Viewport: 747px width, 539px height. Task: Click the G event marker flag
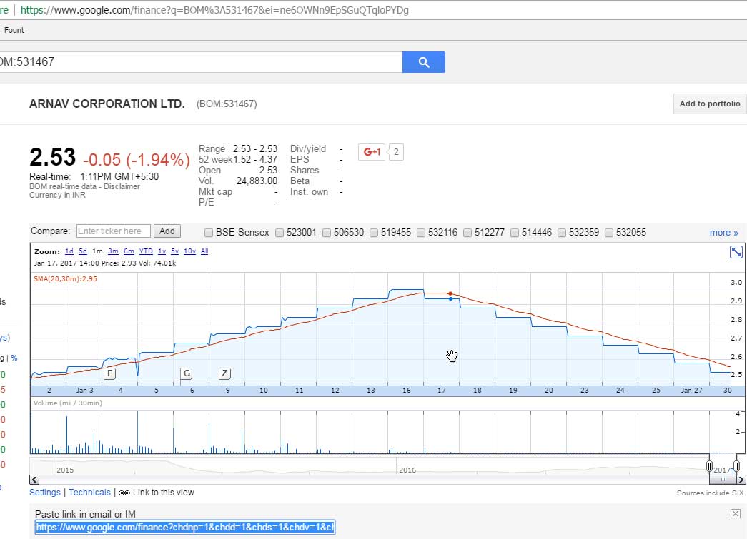(x=187, y=373)
